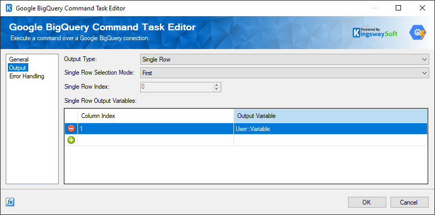Open the Single Row Selection Mode dropdown
435x215 pixels.
click(x=285, y=73)
